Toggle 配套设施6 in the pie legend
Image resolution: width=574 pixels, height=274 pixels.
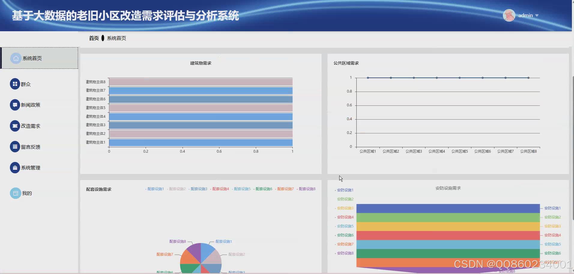pyautogui.click(x=263, y=189)
